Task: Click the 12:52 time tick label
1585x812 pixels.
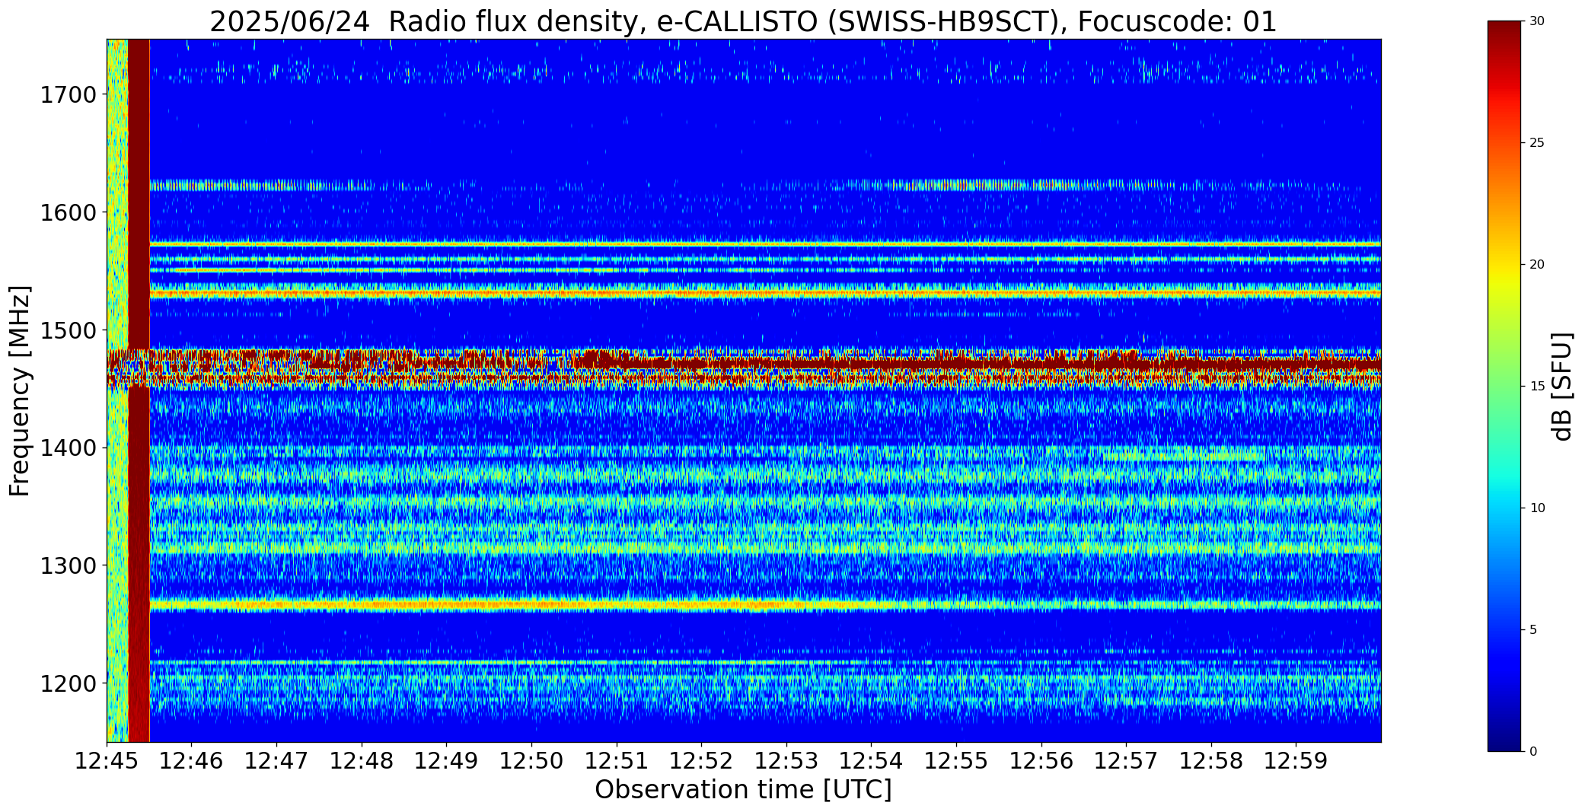Action: pos(701,760)
